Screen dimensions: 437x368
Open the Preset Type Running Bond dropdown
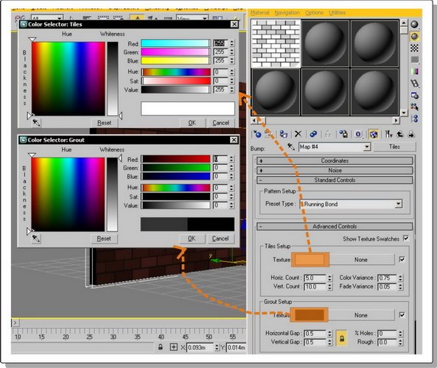click(x=399, y=204)
